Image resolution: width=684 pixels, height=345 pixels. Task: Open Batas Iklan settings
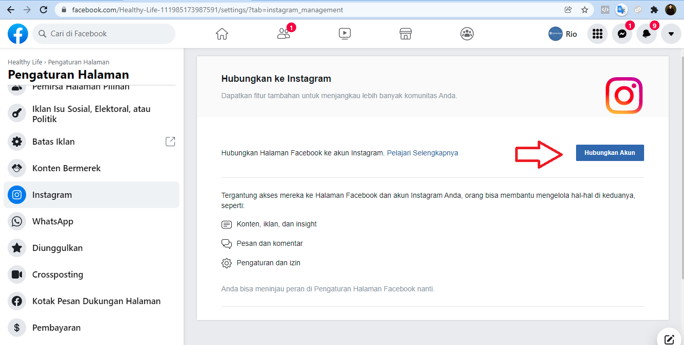point(92,142)
